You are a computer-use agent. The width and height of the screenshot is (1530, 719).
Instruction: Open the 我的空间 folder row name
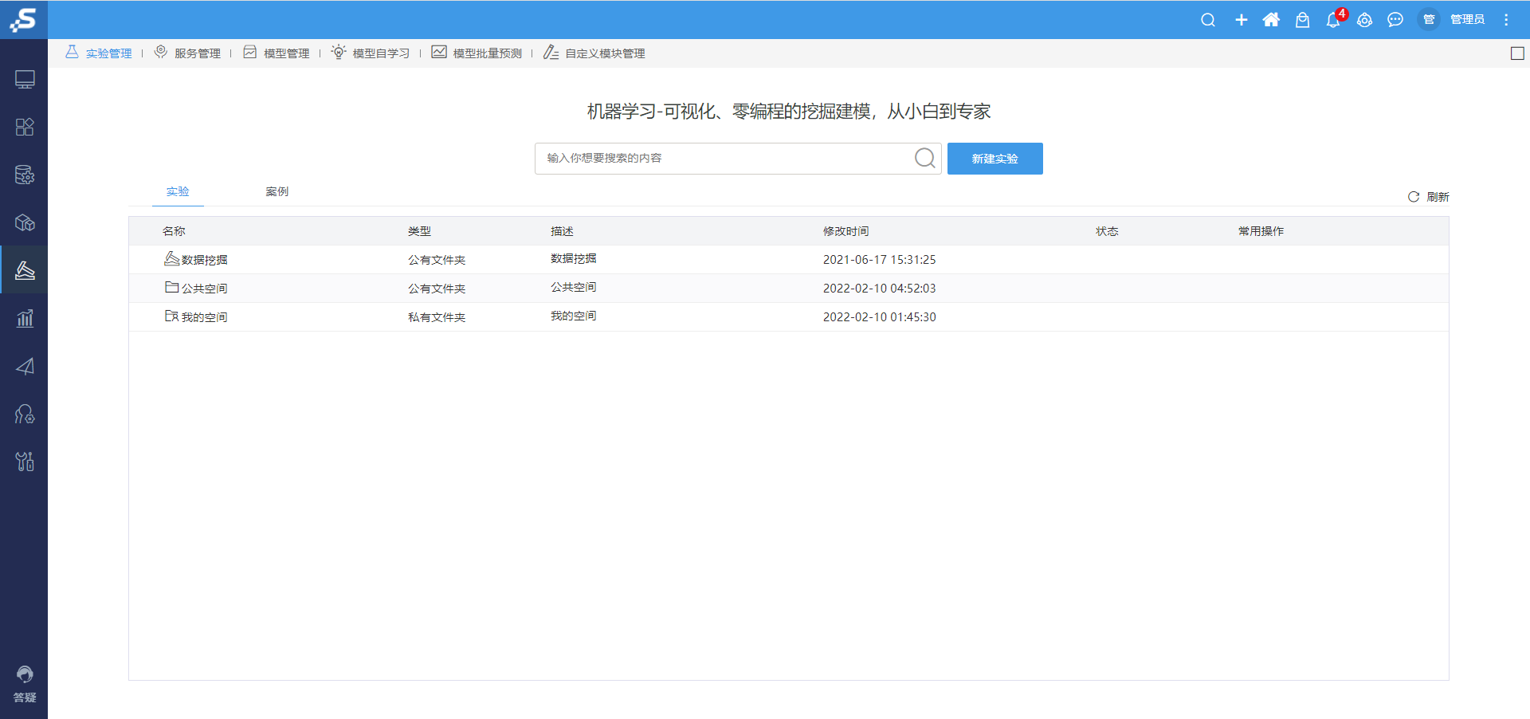click(205, 317)
